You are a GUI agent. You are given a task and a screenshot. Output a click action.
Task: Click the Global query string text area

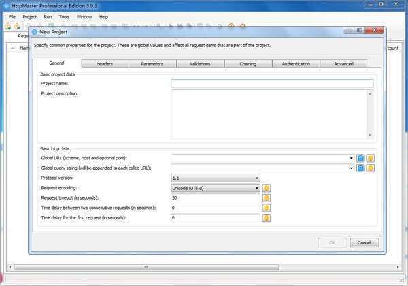(260, 168)
